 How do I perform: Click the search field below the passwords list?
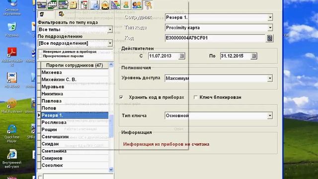tap(79, 176)
